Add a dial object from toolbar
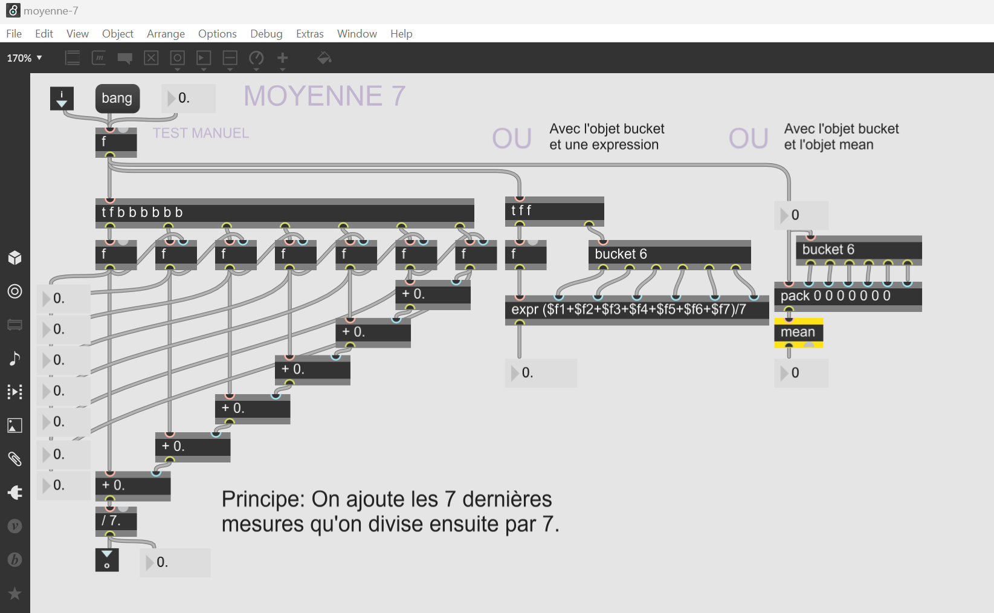Image resolution: width=994 pixels, height=613 pixels. tap(256, 58)
